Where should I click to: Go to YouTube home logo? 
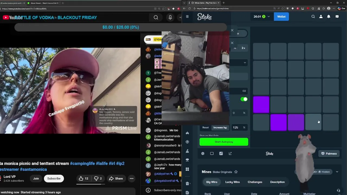(12, 18)
